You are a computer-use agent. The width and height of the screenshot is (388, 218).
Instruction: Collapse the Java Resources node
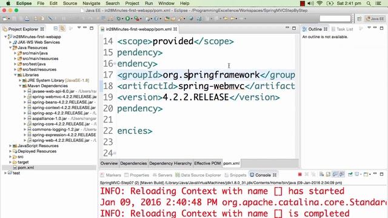(10, 47)
